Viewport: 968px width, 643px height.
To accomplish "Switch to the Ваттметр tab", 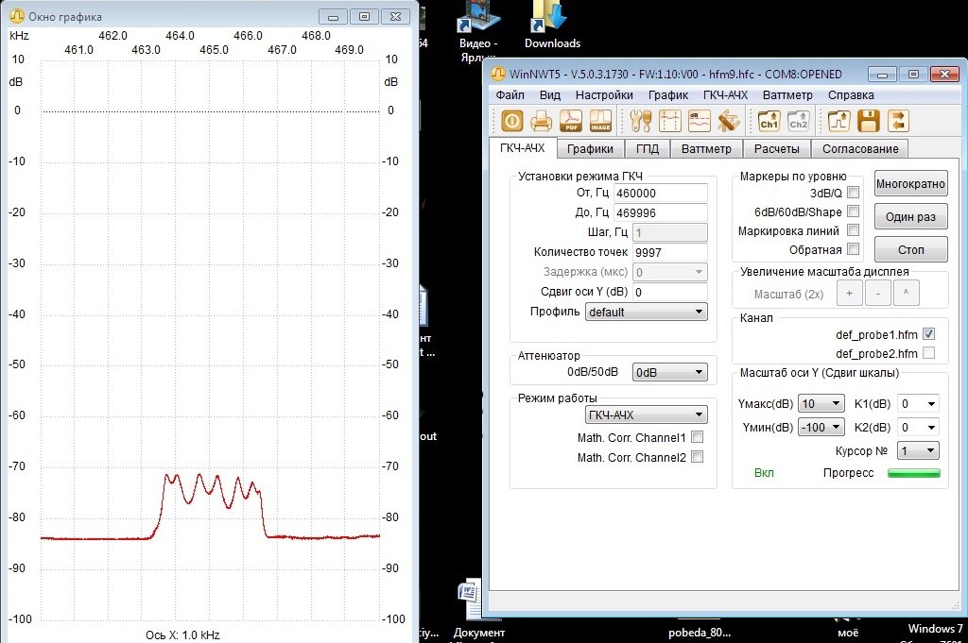I will coord(706,148).
